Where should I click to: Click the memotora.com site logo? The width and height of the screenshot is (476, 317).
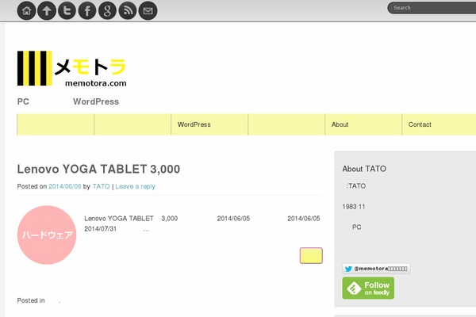[x=72, y=69]
